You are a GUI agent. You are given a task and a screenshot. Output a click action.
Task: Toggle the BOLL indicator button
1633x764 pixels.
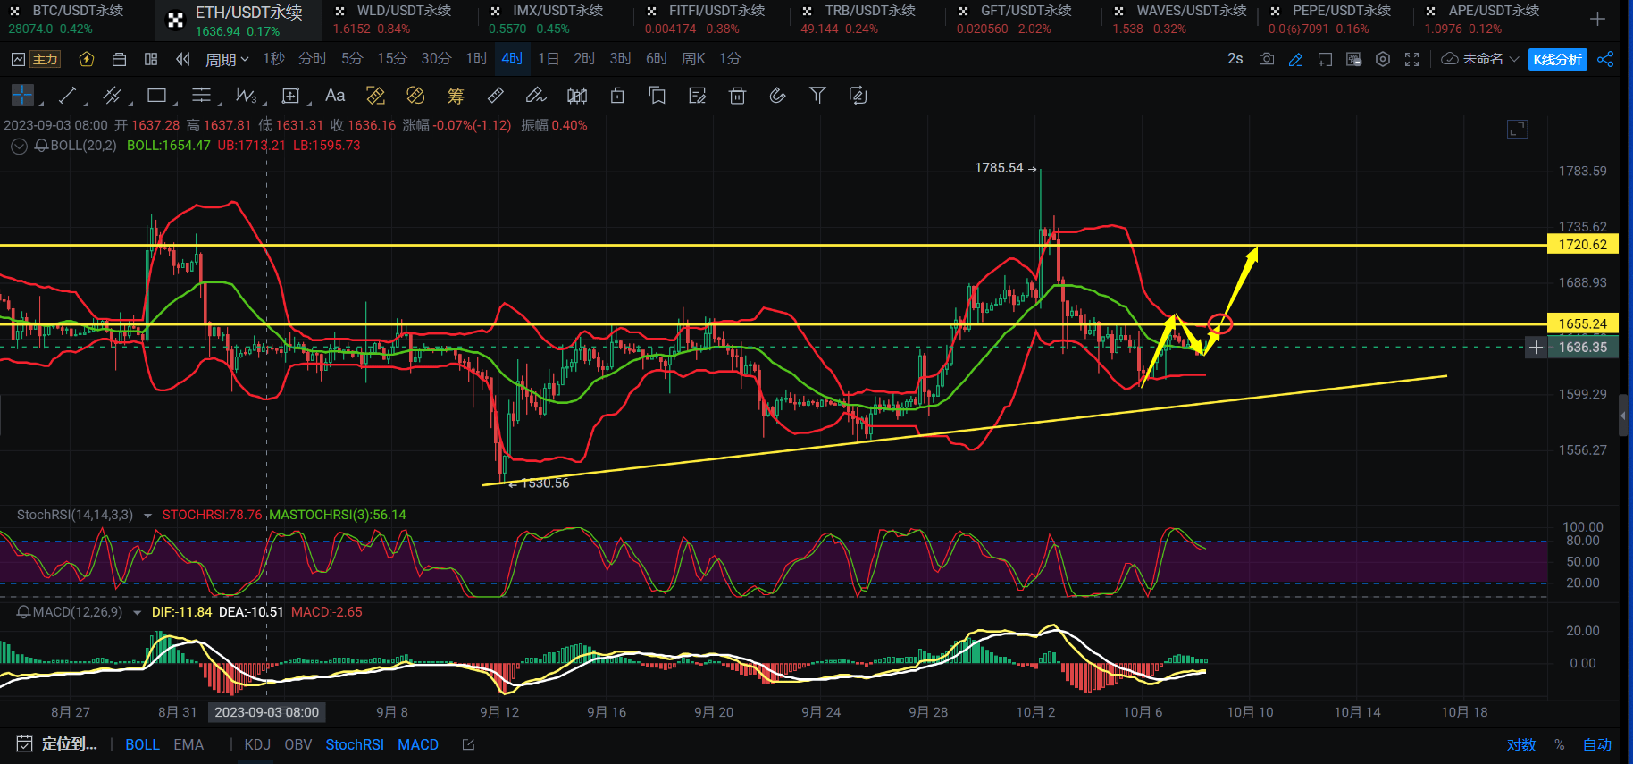[142, 744]
